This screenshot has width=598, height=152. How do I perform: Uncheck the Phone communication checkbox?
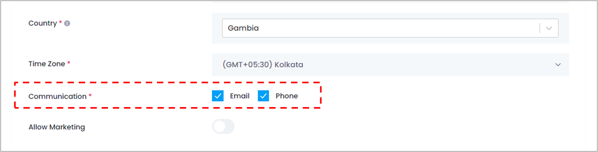(x=263, y=96)
